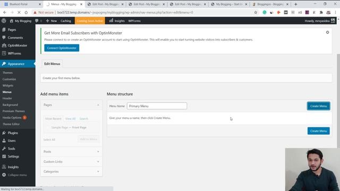This screenshot has width=340, height=191.
Task: Expand the Posts accordion
Action: pyautogui.click(x=71, y=152)
